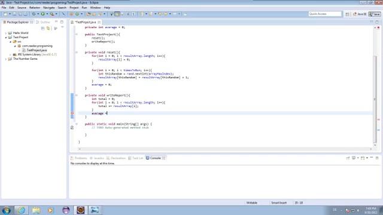Open the Run menu
This screenshot has width=383, height=215.
tap(84, 8)
